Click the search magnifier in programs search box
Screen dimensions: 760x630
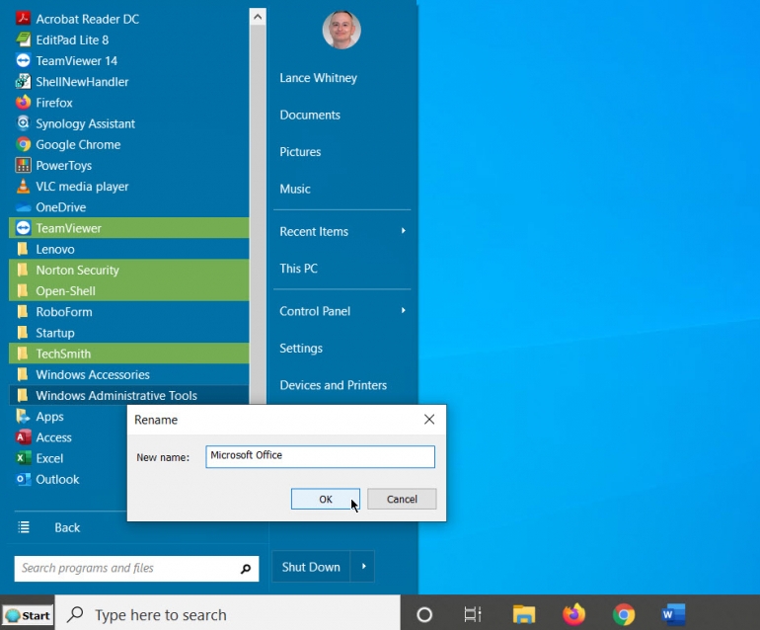(x=246, y=569)
